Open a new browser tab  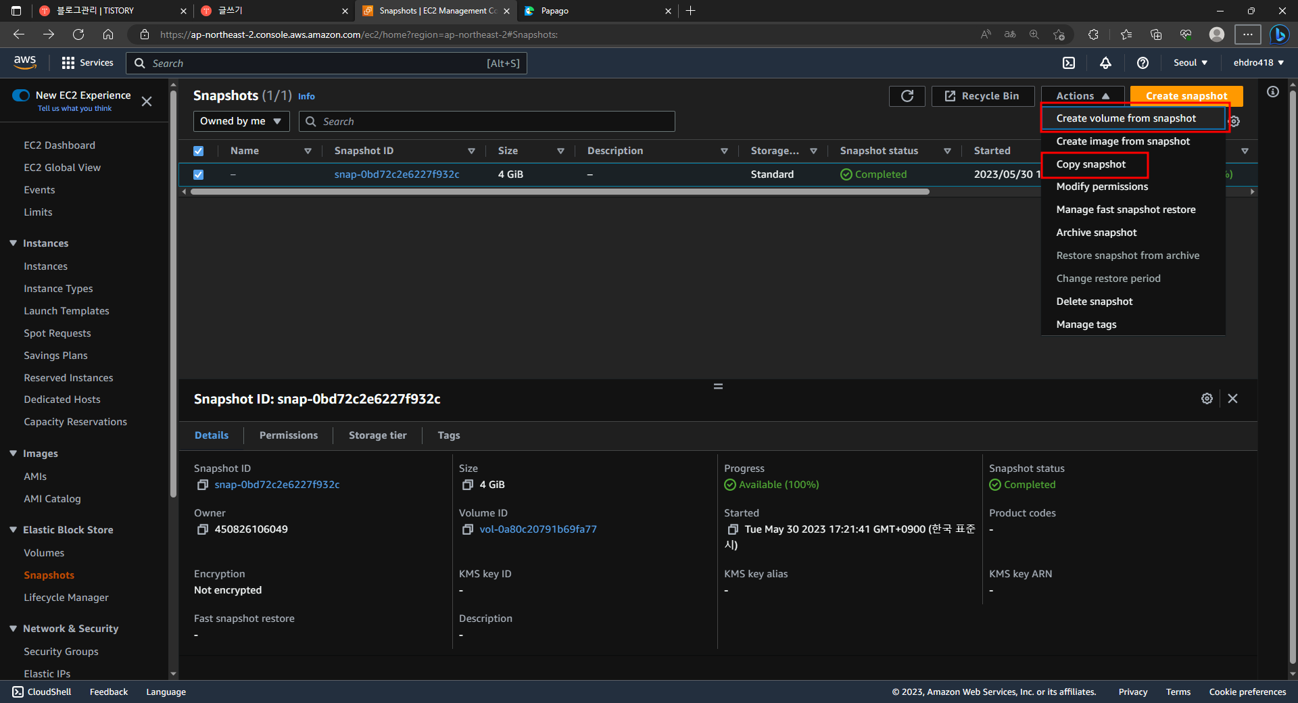pyautogui.click(x=690, y=11)
